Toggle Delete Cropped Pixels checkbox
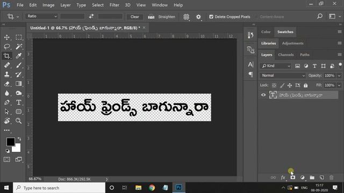Image resolution: width=344 pixels, height=193 pixels. [211, 17]
